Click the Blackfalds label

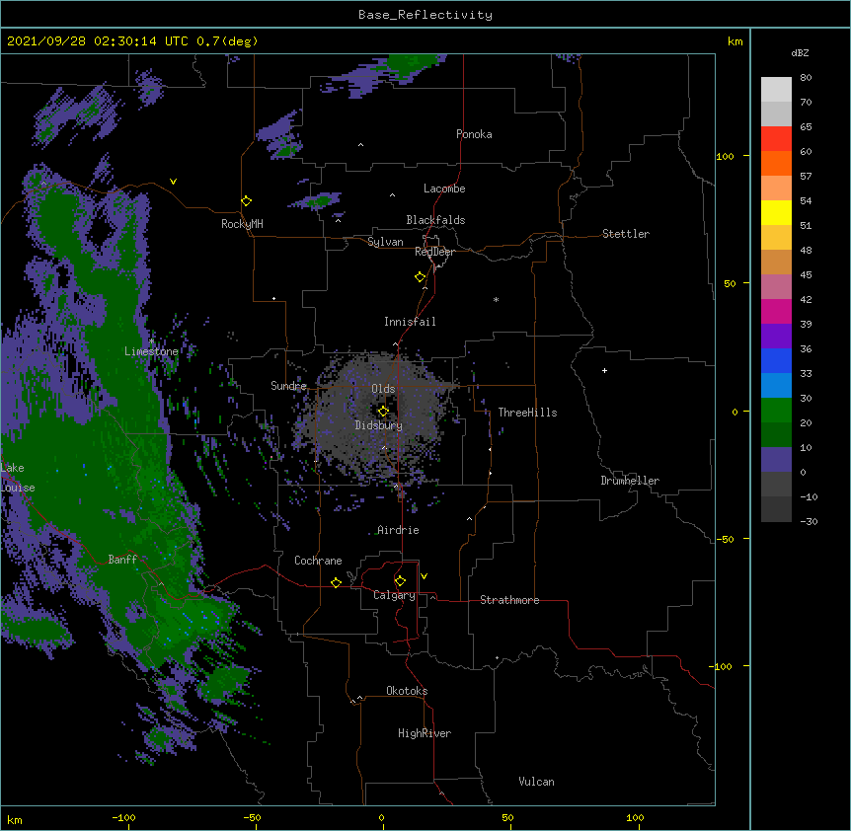coord(435,220)
